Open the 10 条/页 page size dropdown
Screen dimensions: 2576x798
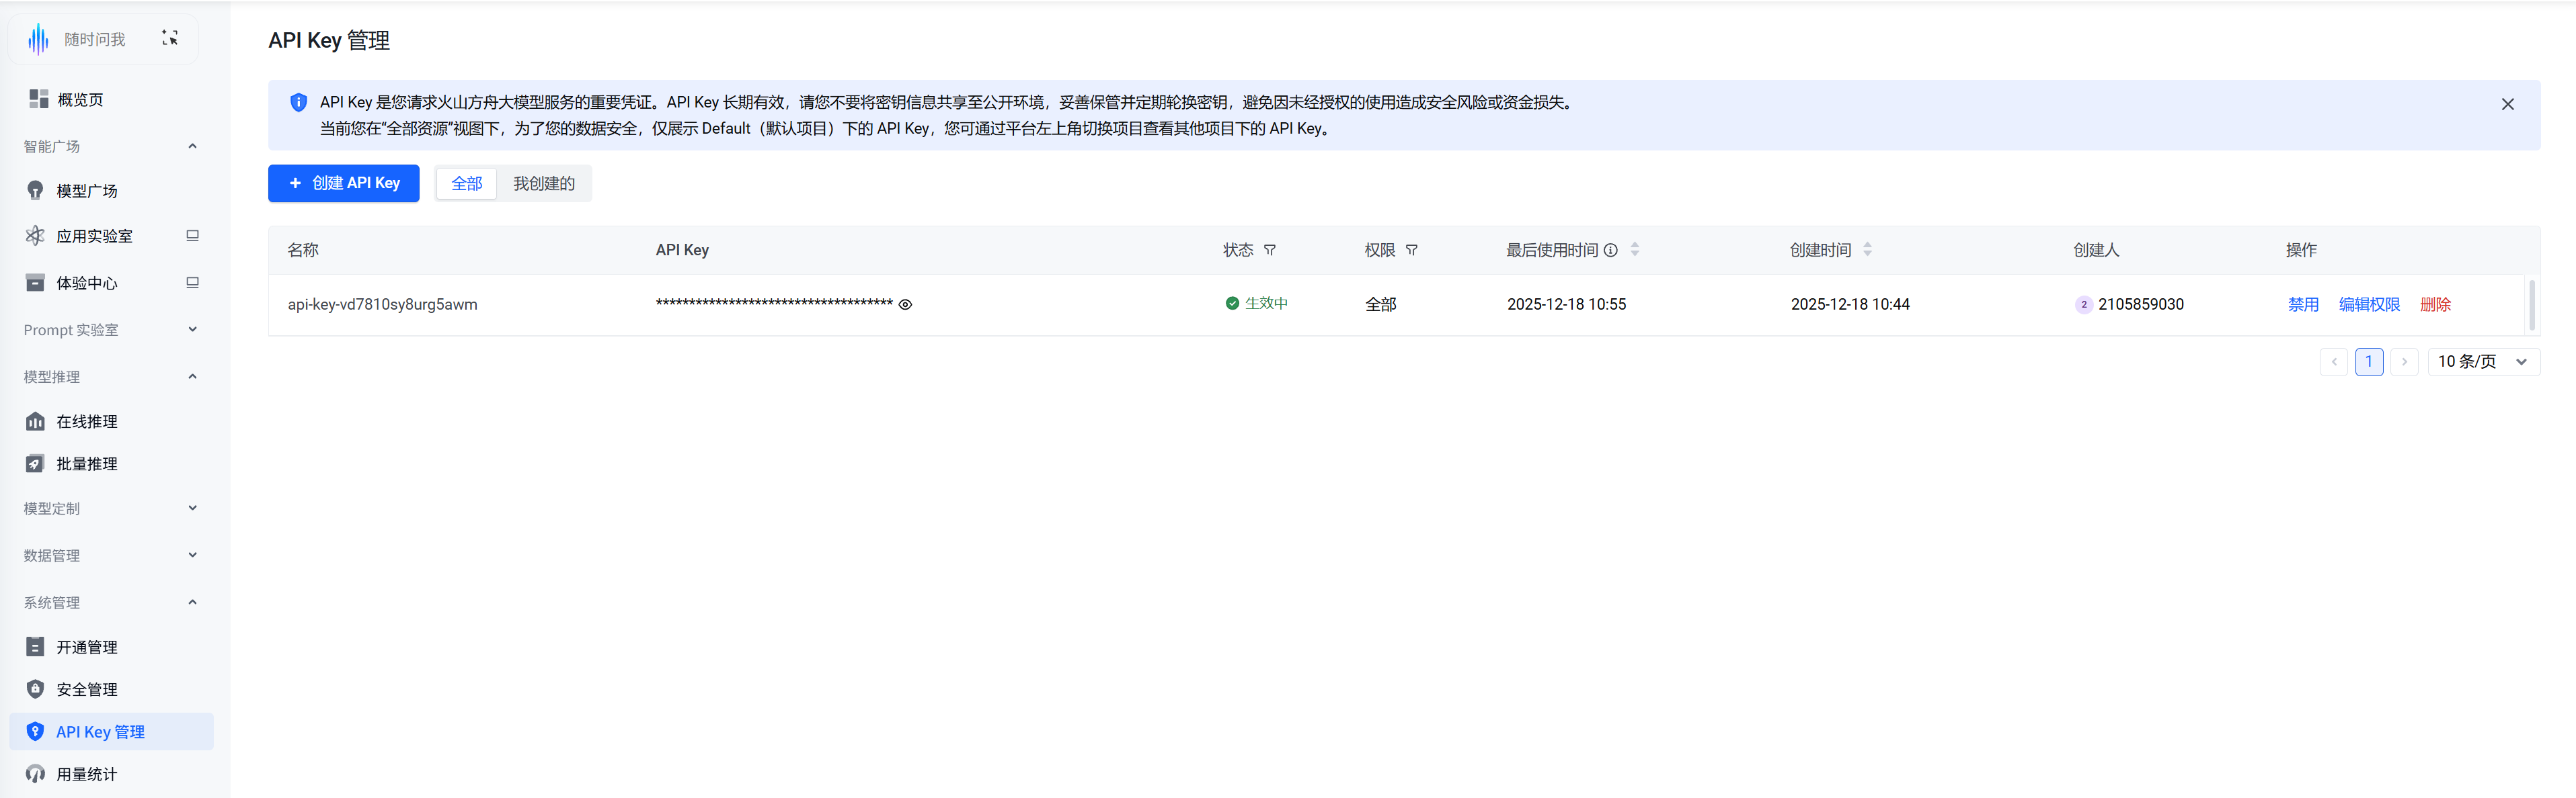(x=2483, y=361)
